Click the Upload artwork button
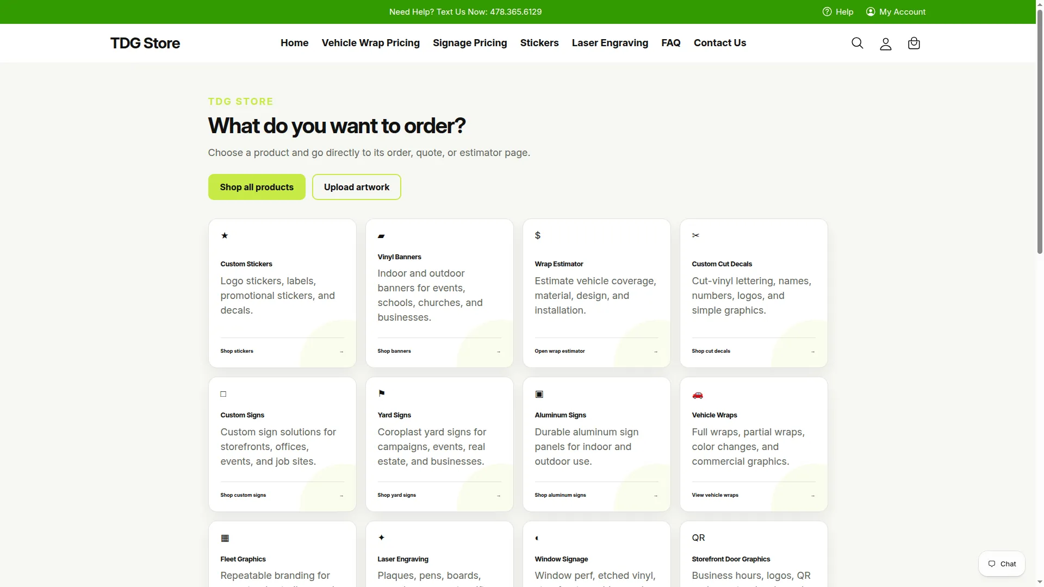 pyautogui.click(x=357, y=187)
